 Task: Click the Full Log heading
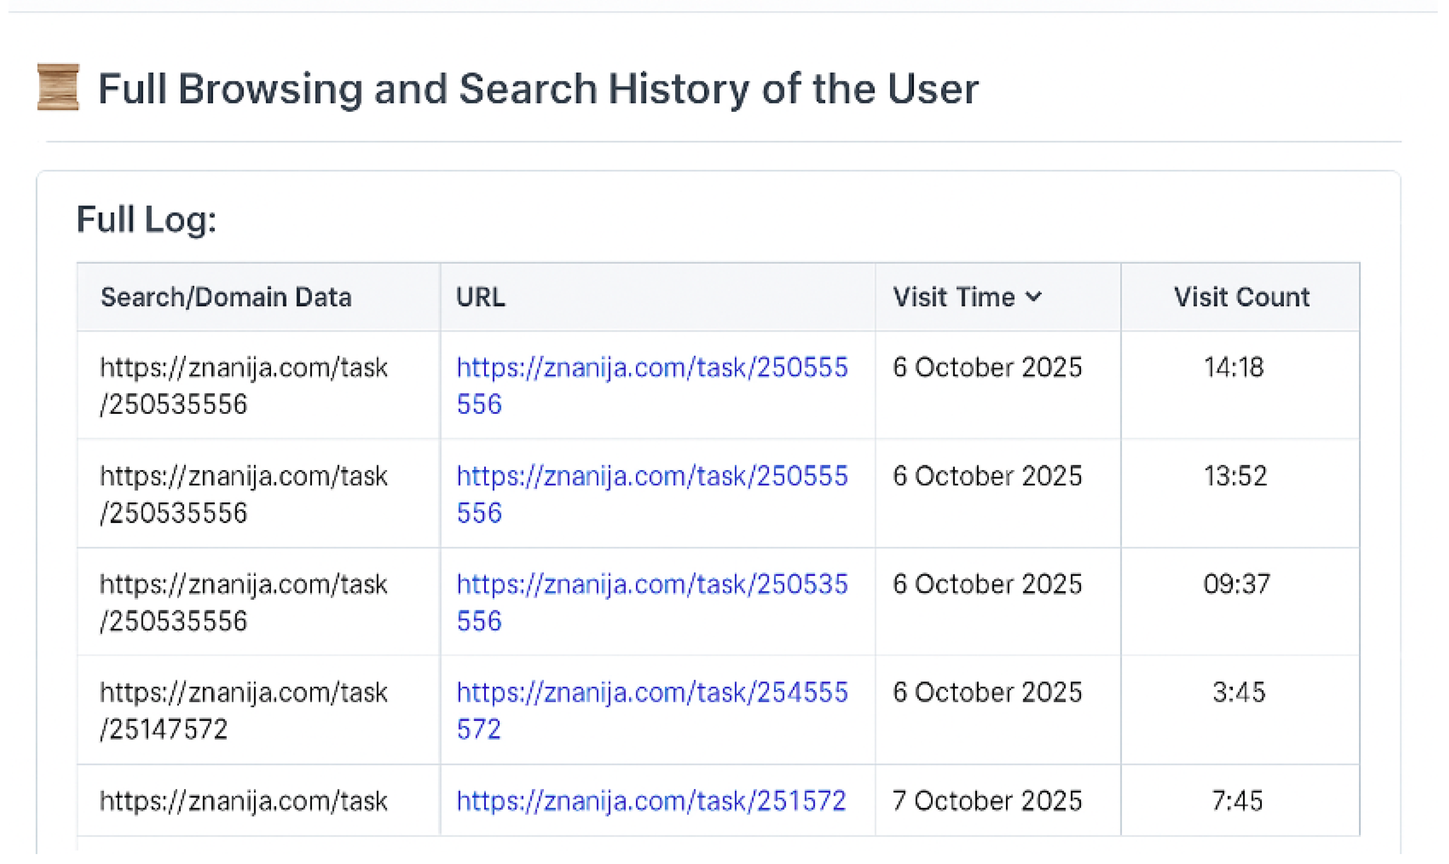tap(147, 221)
